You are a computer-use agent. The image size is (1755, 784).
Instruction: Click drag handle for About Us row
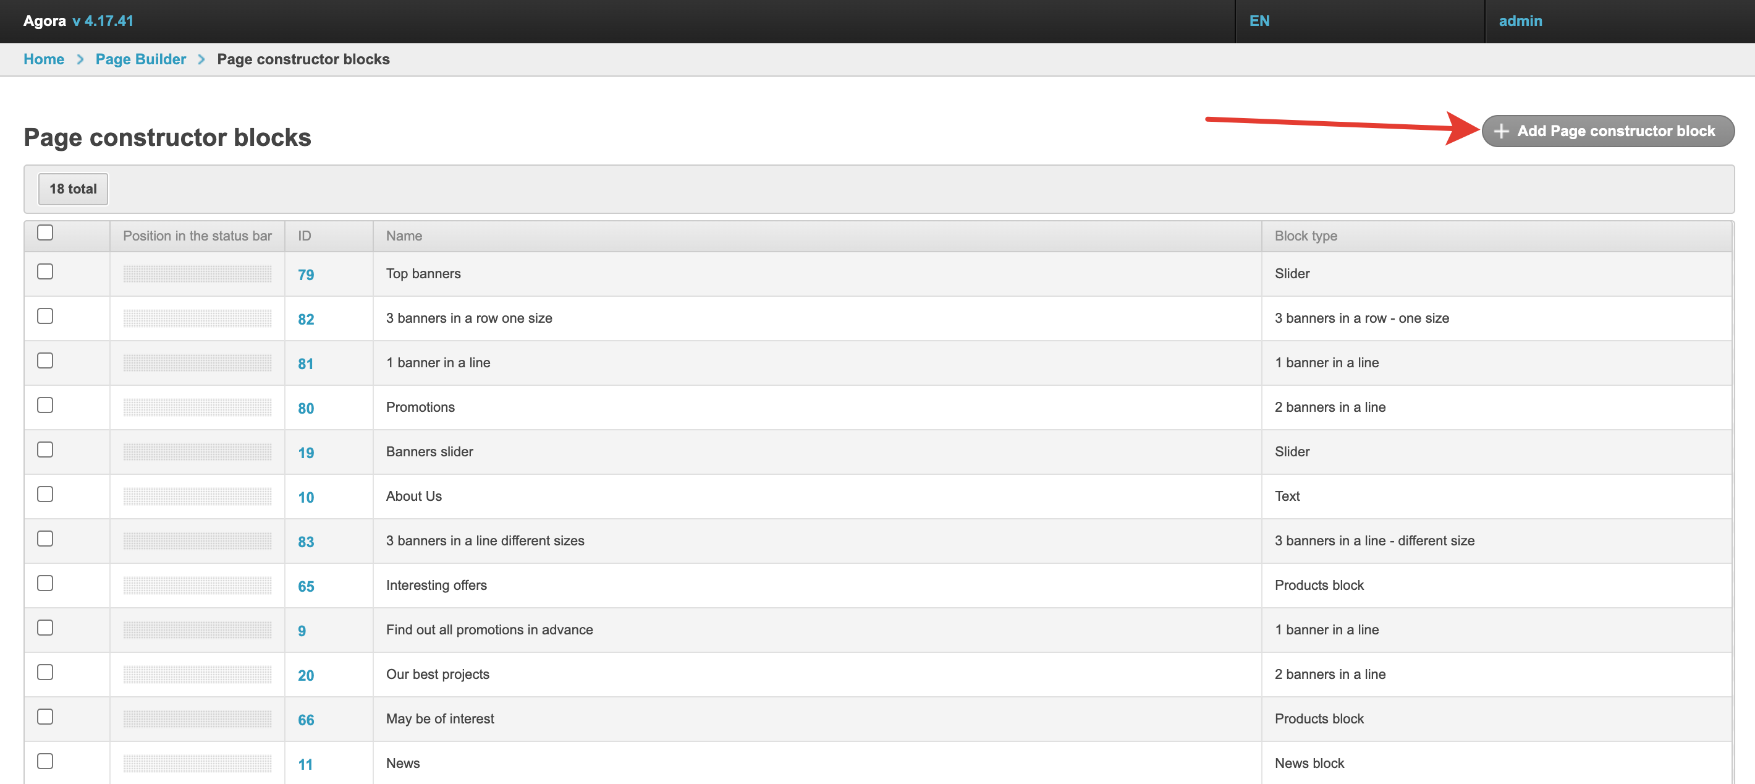click(197, 496)
